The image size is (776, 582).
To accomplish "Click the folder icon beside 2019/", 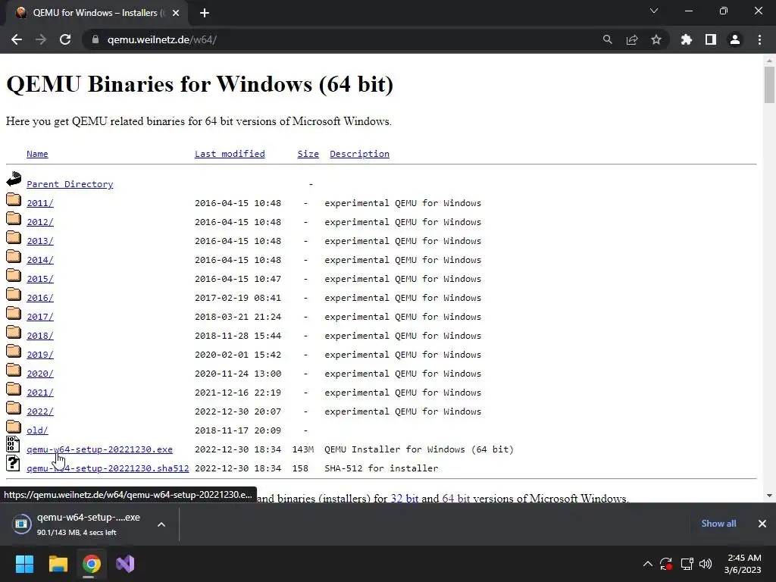I will tap(14, 352).
